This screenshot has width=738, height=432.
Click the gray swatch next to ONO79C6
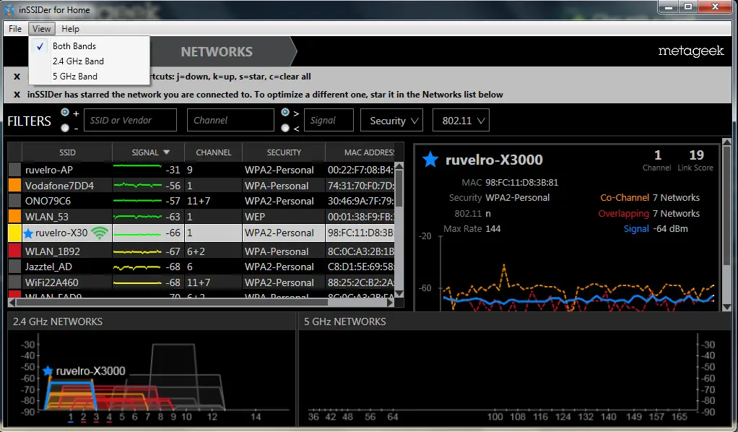[15, 201]
